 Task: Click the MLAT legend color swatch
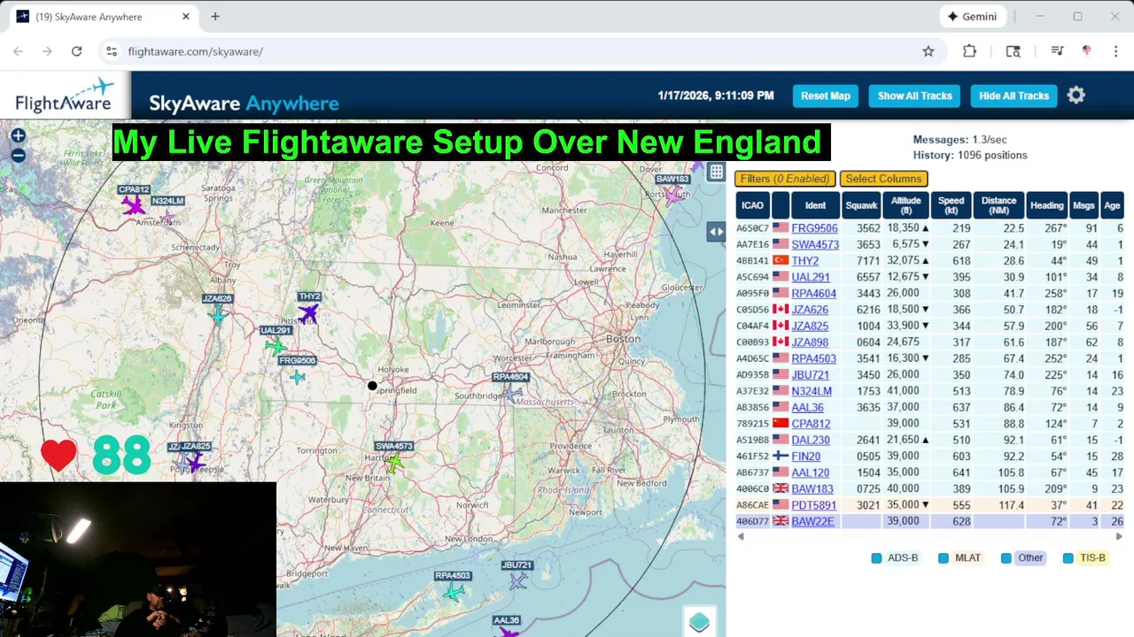click(943, 558)
